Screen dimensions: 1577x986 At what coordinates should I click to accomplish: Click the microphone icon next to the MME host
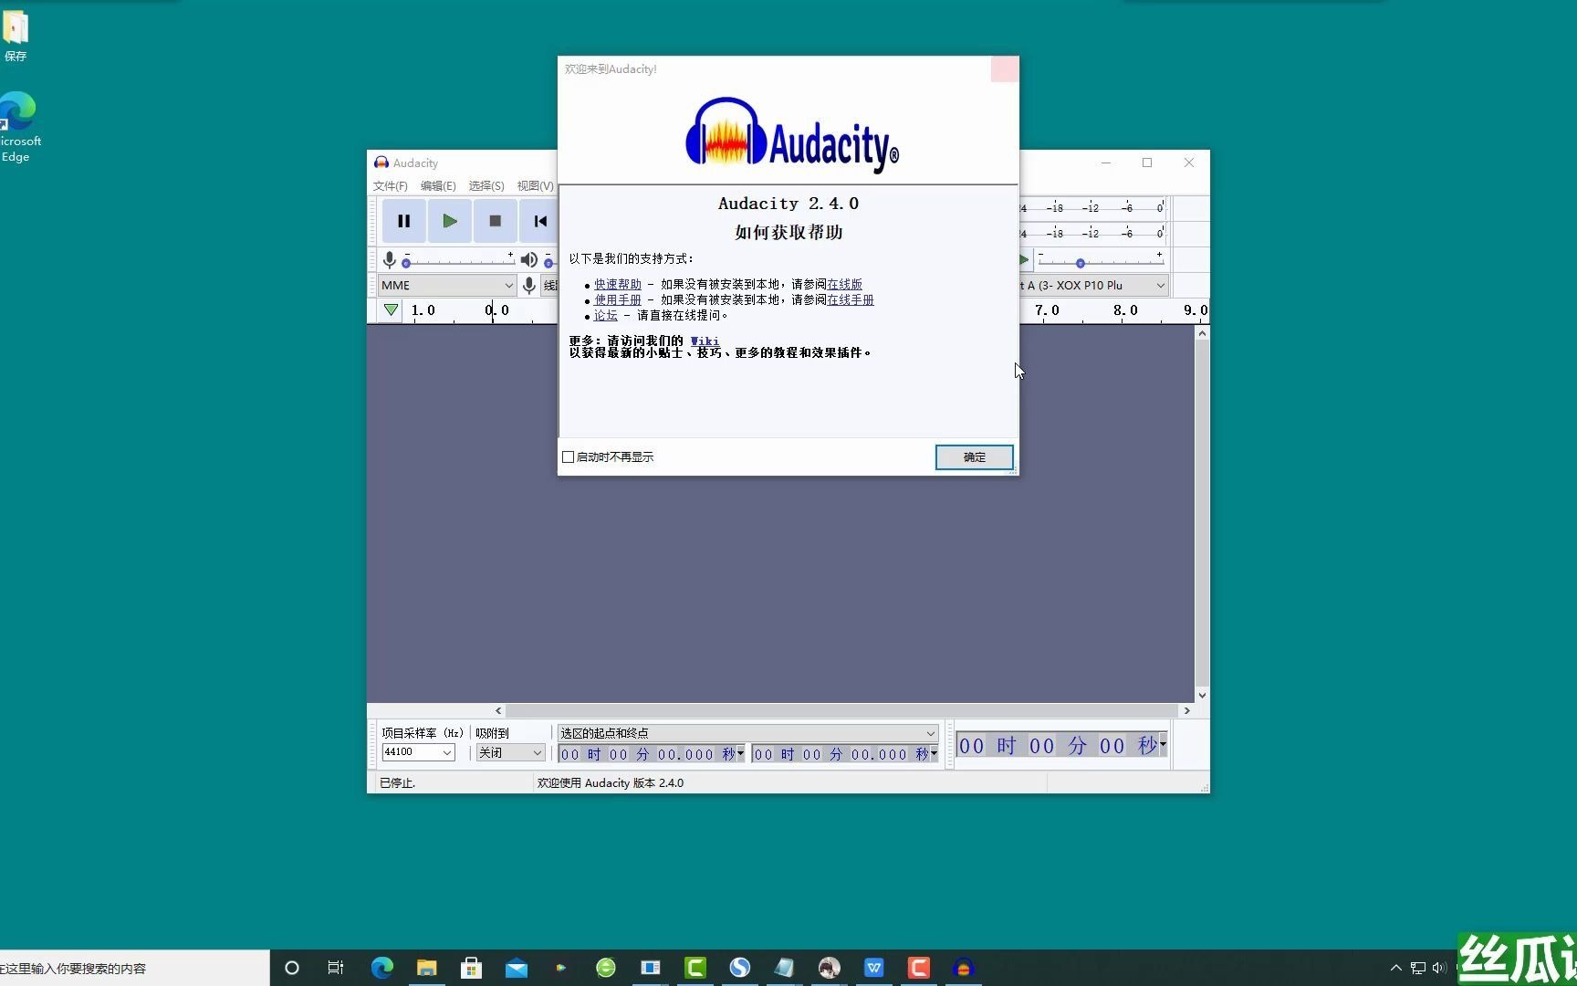529,285
